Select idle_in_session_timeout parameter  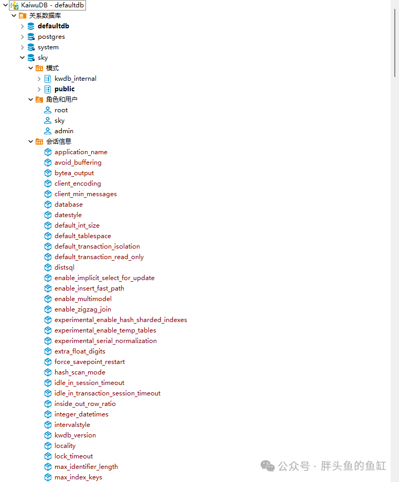pos(89,383)
